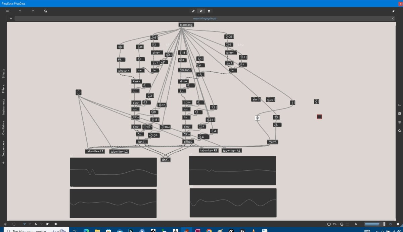Show the automation parameters panel
The image size is (403, 232).
coord(399,122)
